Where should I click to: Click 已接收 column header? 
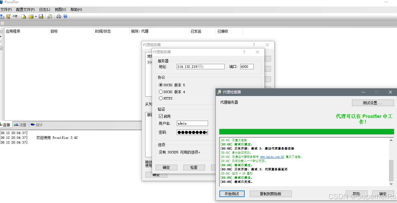point(229,31)
